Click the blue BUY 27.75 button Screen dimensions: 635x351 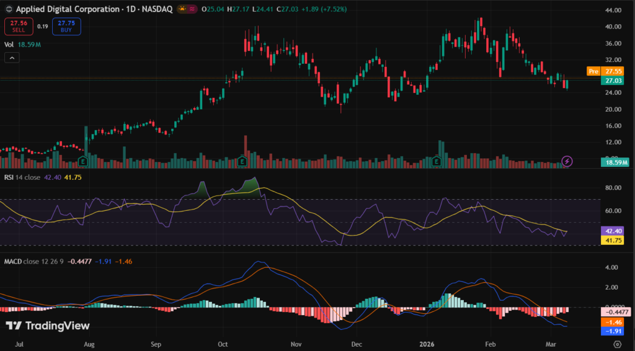coord(66,26)
